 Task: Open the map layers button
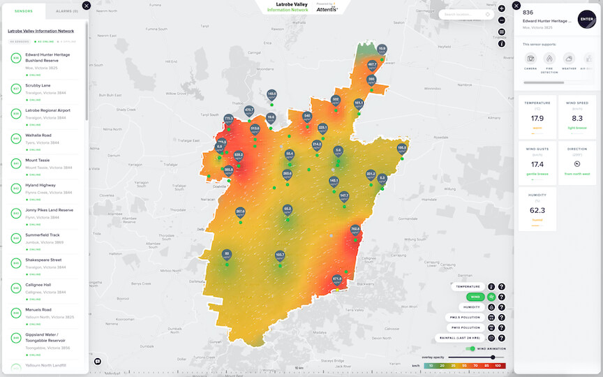[502, 32]
